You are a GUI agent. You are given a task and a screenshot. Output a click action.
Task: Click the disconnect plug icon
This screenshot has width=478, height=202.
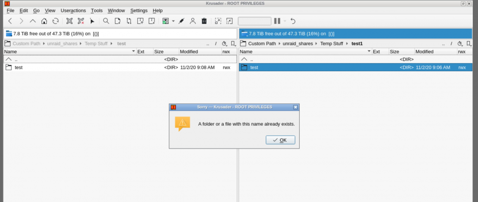(x=181, y=21)
